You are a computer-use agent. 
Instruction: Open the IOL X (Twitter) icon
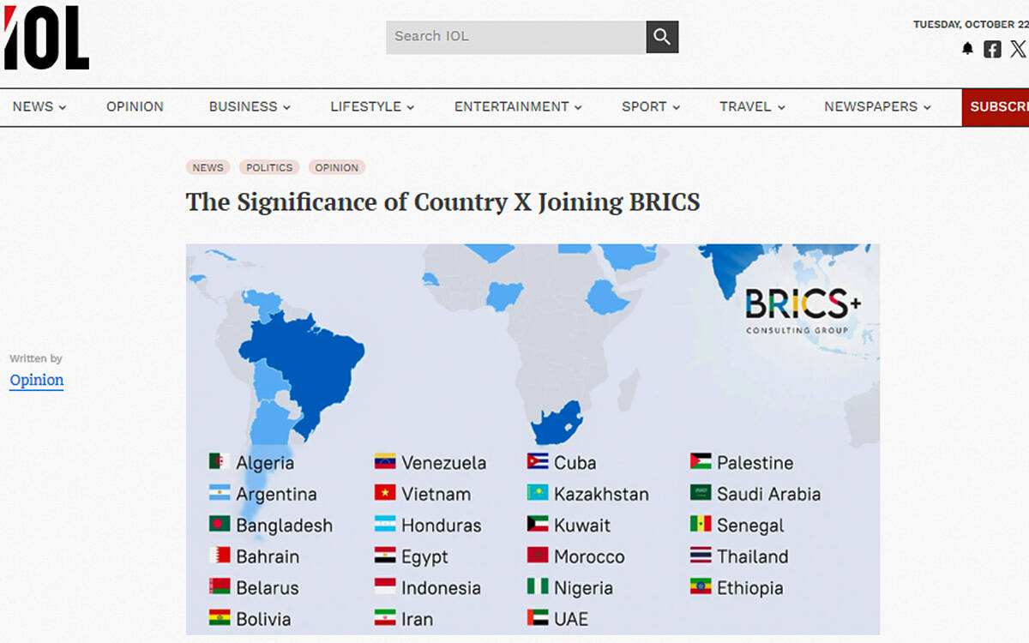1017,49
